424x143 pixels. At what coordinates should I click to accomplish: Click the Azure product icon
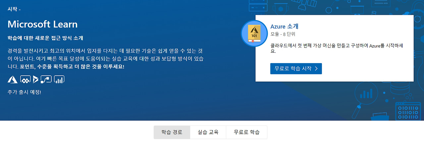tap(13, 79)
